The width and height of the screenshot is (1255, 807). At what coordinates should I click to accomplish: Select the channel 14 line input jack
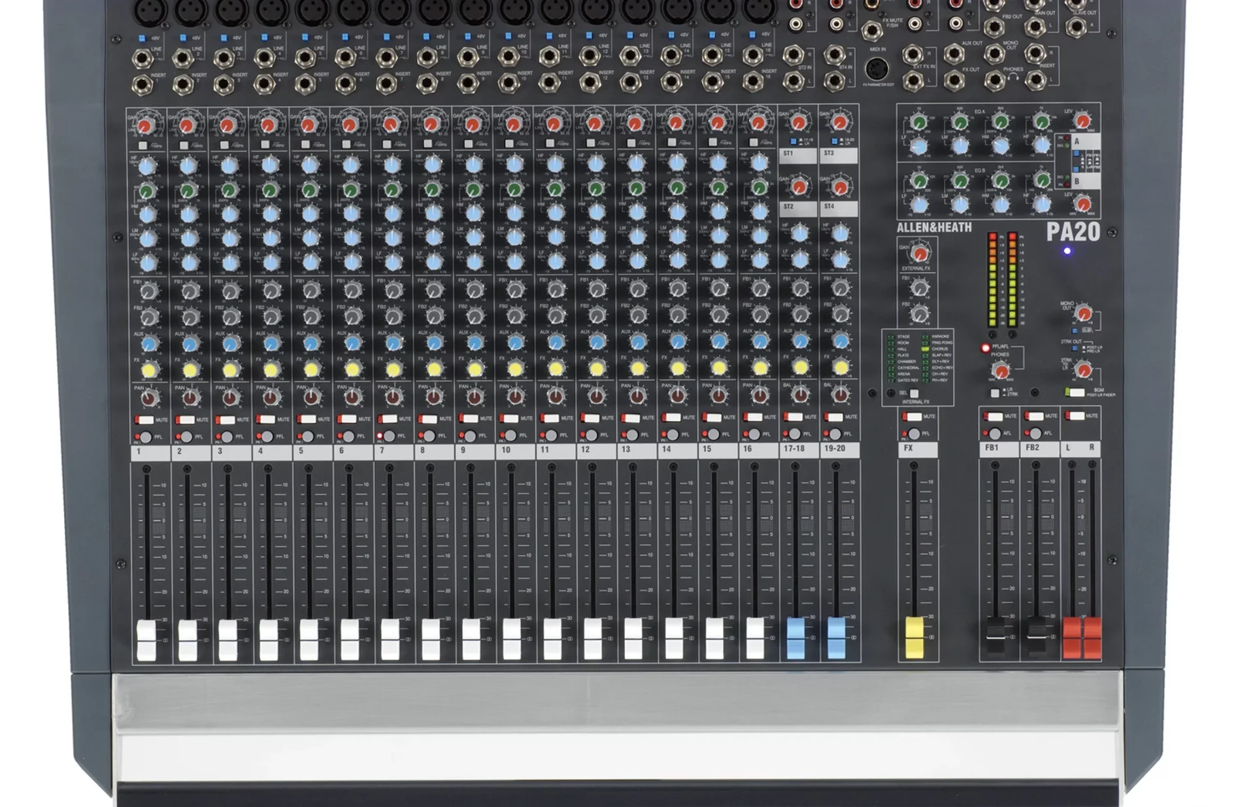tap(671, 56)
